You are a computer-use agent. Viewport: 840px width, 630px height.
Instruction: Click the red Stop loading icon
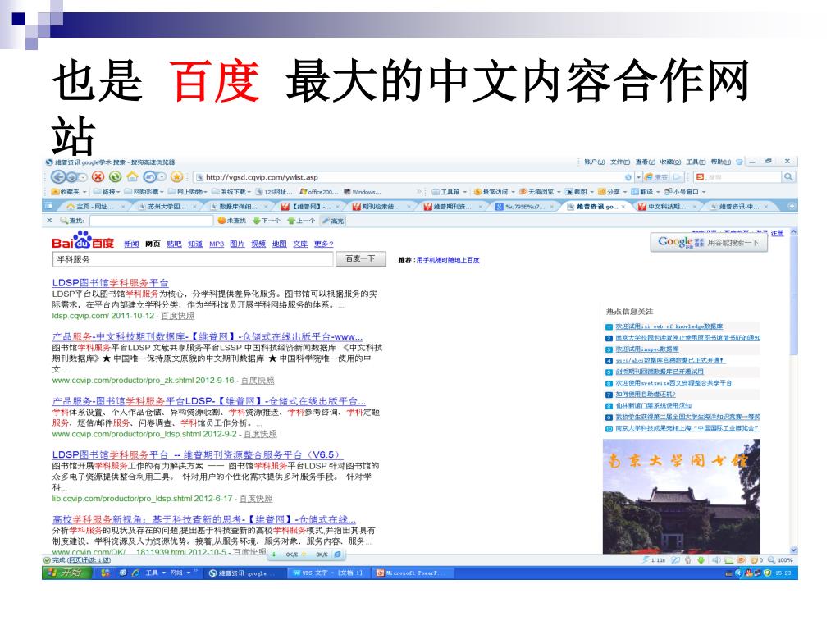pyautogui.click(x=98, y=177)
